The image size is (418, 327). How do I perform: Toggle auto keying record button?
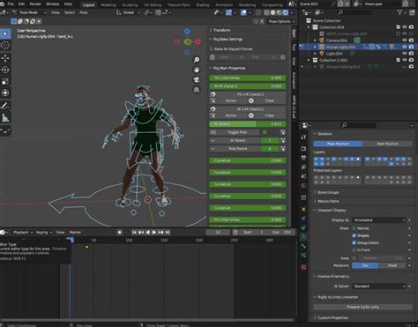coord(120,233)
